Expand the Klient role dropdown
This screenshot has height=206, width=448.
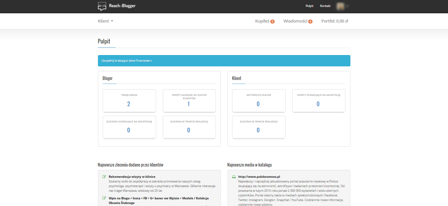click(106, 21)
